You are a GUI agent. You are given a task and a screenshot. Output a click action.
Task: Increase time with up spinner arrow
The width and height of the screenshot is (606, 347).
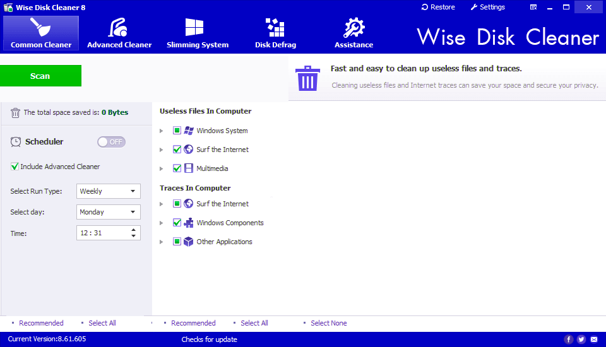[x=133, y=230]
